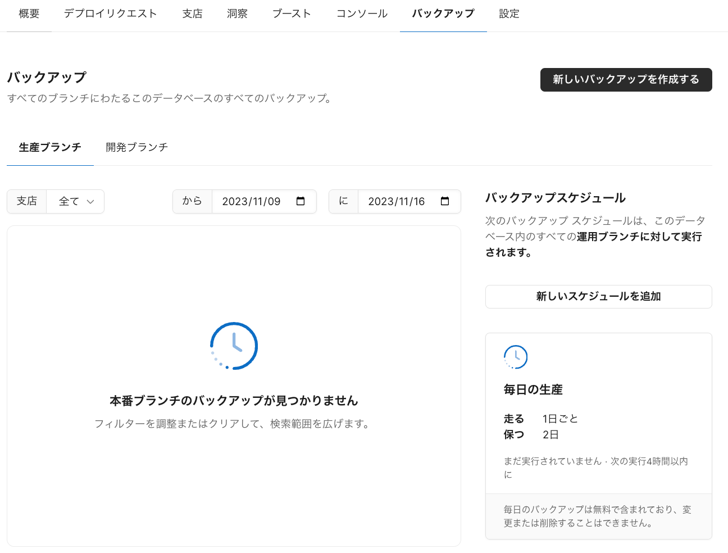The height and width of the screenshot is (553, 728).
Task: Click the まだ実行されていません status text
Action: click(x=553, y=461)
